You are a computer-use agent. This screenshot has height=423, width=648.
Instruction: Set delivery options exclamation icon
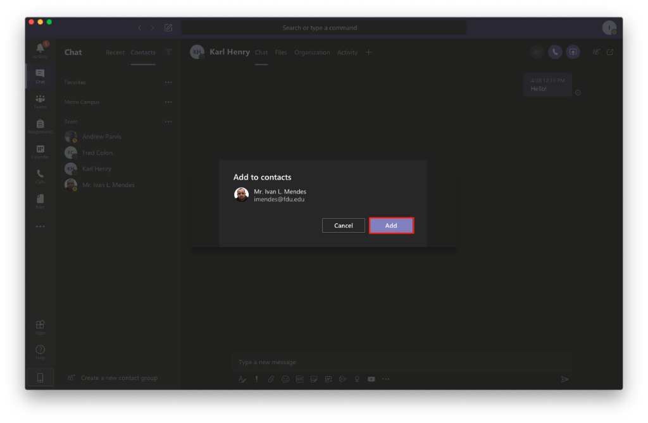[257, 379]
